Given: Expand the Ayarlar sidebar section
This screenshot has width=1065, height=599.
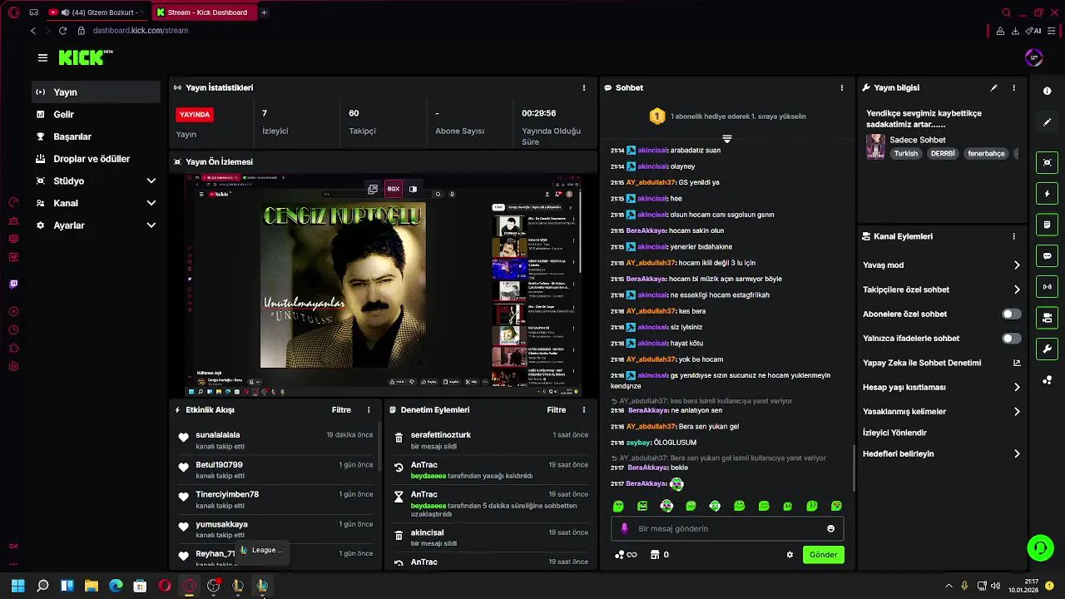Looking at the screenshot, I should pos(151,225).
